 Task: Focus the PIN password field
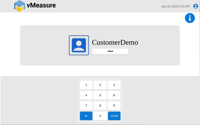110,51
